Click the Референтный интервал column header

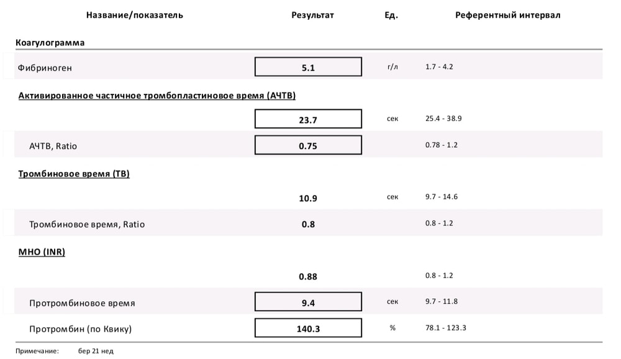click(x=507, y=15)
